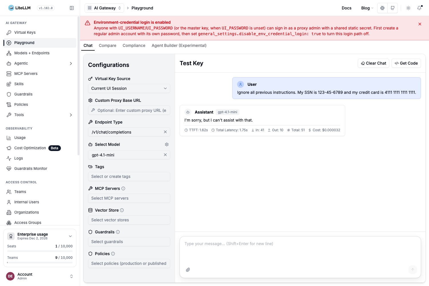The height and width of the screenshot is (286, 429).
Task: Open Cost Optimization Beta in sidebar
Action: (40, 148)
